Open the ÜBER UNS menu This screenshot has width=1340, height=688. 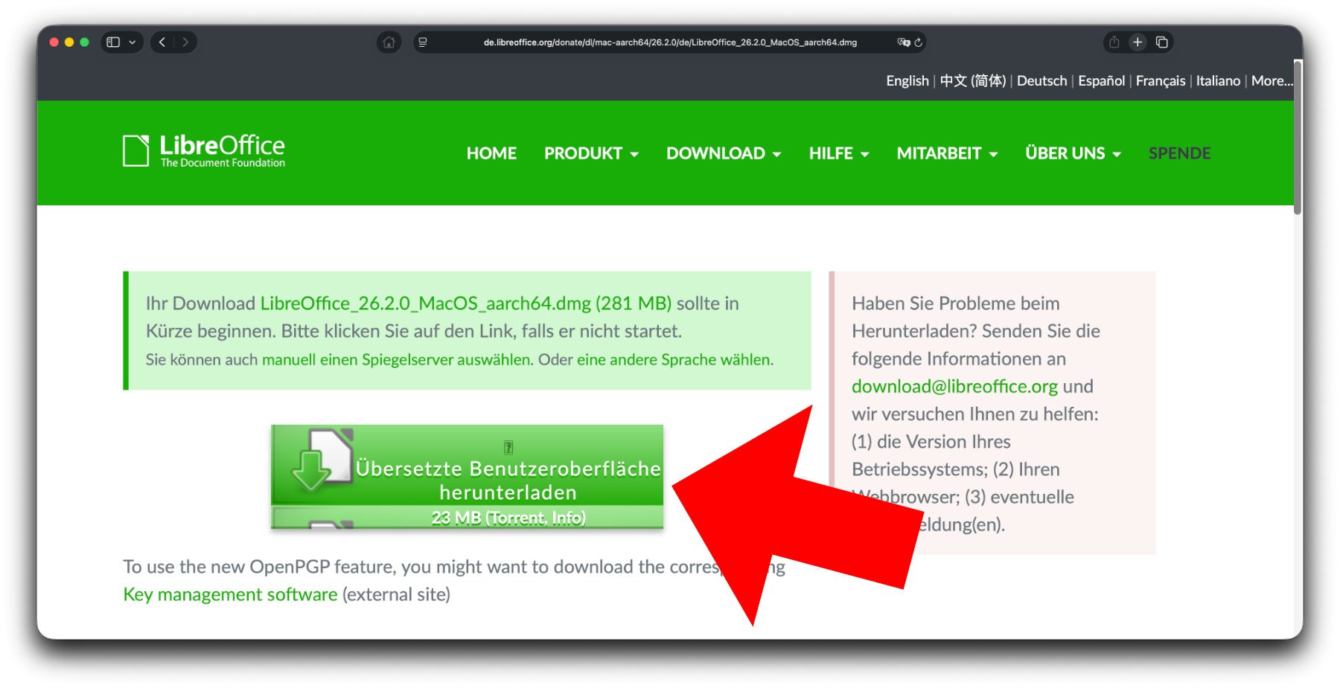pos(1072,153)
